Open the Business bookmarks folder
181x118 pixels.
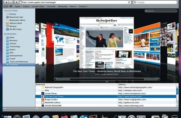click(x=13, y=40)
